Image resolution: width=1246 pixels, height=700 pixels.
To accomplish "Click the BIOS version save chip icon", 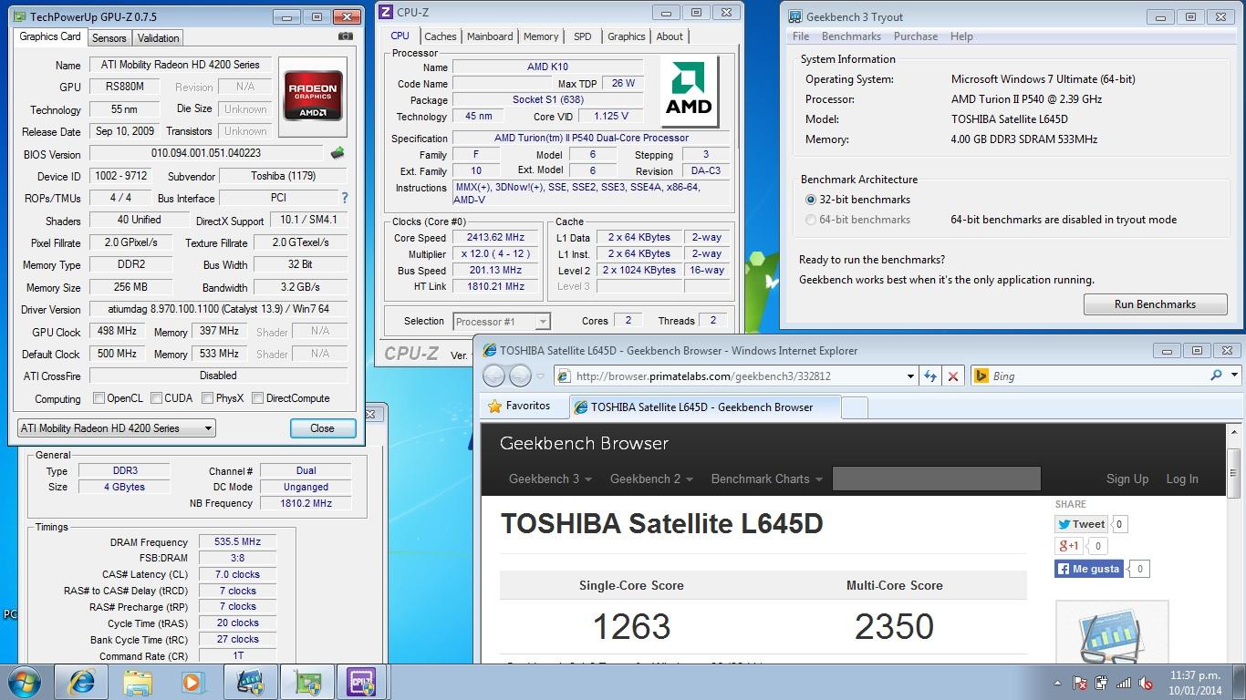I will point(337,153).
